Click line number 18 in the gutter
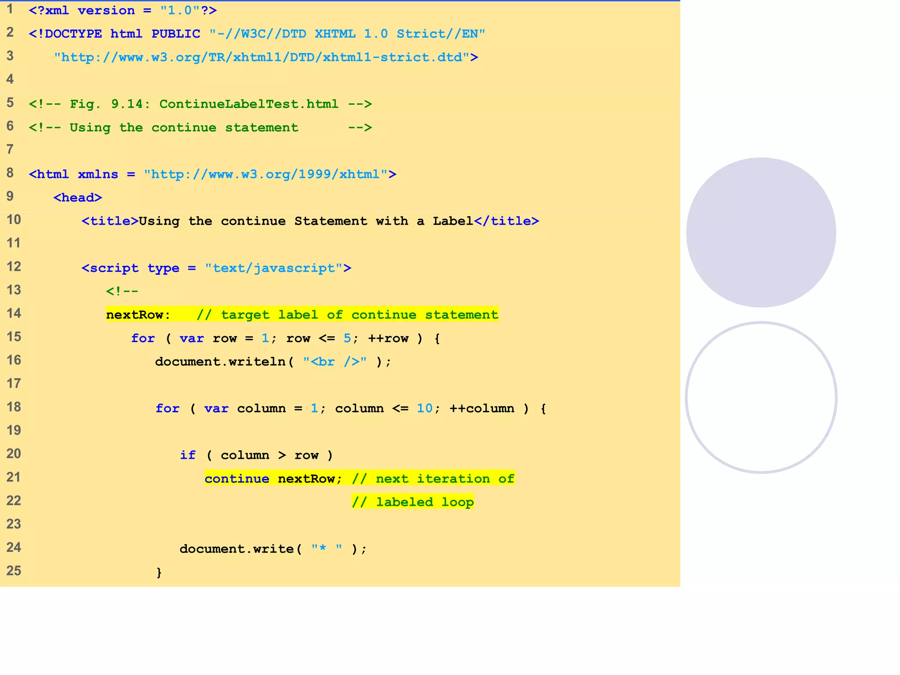The height and width of the screenshot is (675, 900). [x=14, y=407]
